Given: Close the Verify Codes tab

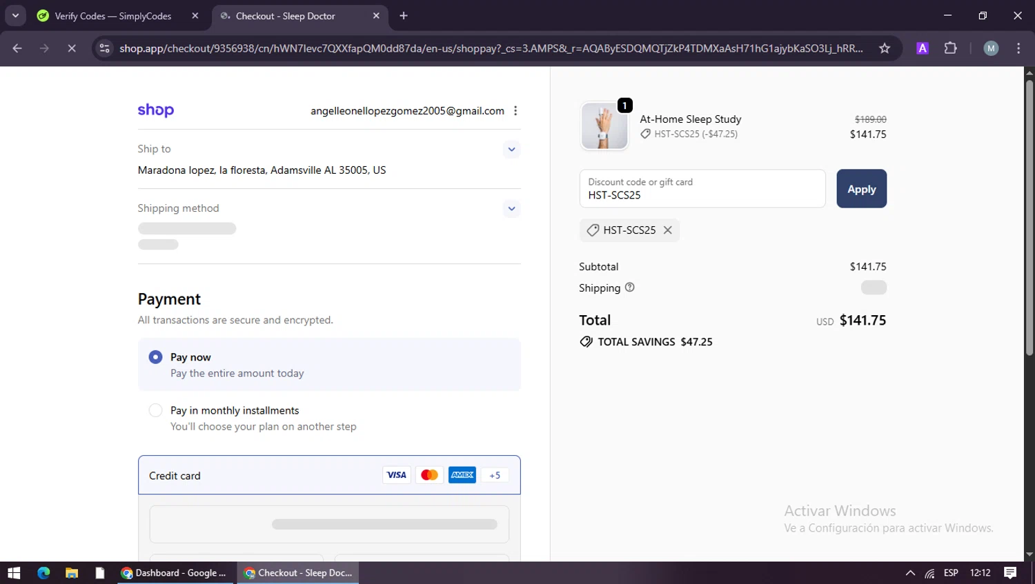Looking at the screenshot, I should (x=195, y=16).
